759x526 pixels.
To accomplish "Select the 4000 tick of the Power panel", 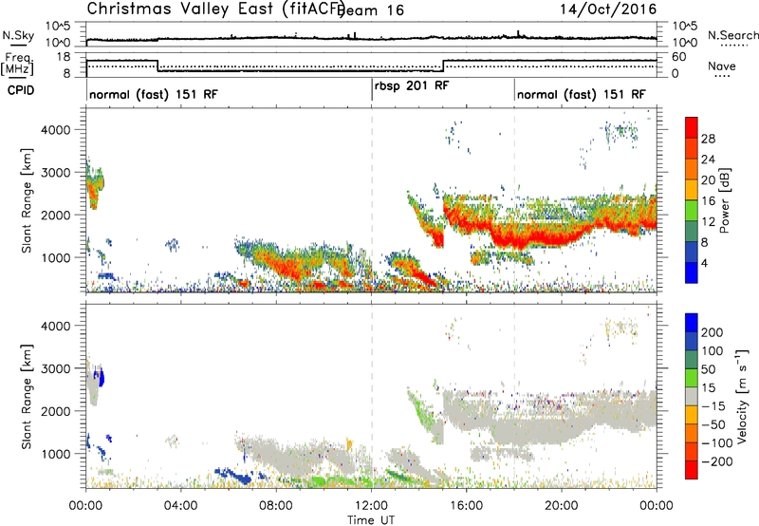I will (x=55, y=129).
